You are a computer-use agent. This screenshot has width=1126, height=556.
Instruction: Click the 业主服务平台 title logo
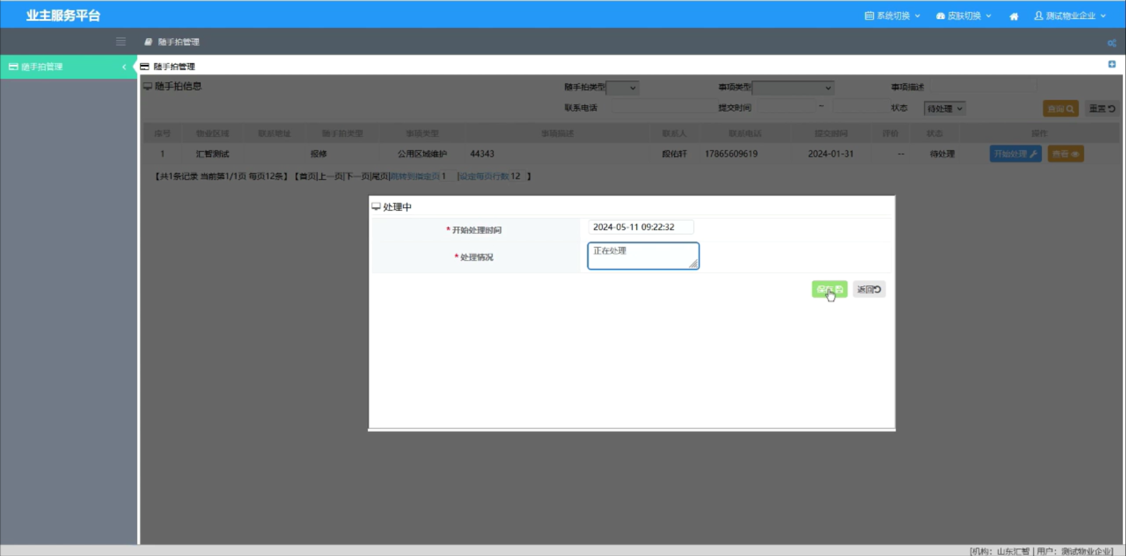click(x=63, y=15)
